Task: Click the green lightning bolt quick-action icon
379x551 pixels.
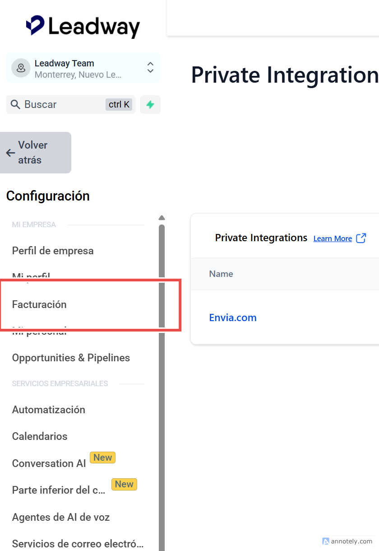Action: pyautogui.click(x=150, y=105)
